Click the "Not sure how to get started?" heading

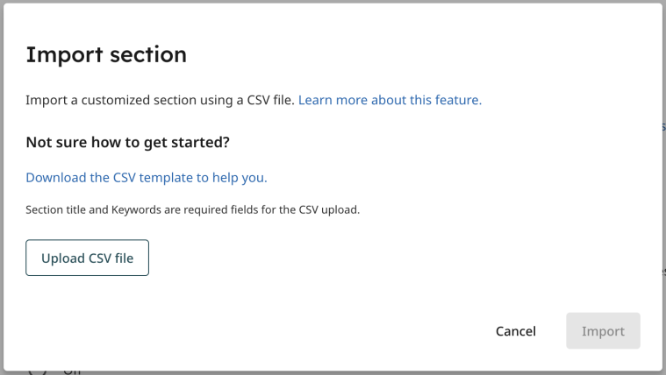click(127, 142)
